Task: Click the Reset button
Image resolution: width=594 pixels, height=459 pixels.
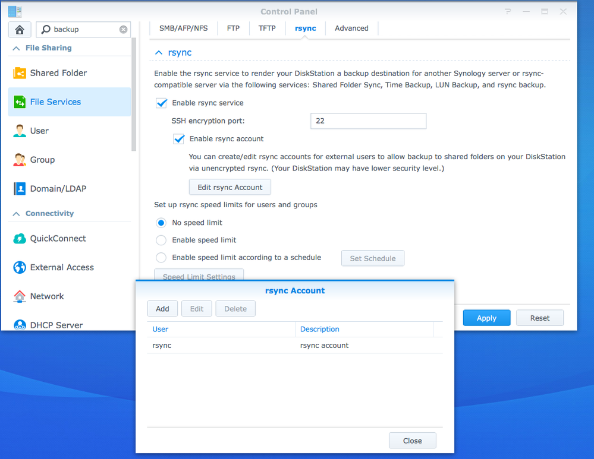Action: [540, 318]
